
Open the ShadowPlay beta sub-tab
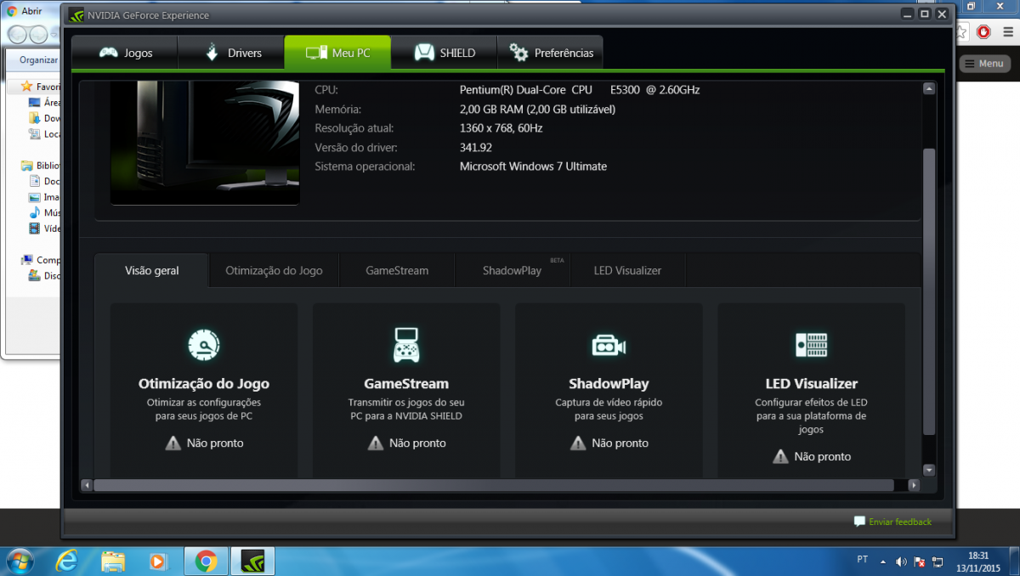pyautogui.click(x=512, y=270)
